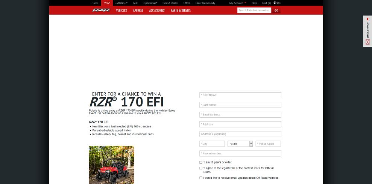Check the receive email updates box
The image size is (372, 184).
point(201,178)
